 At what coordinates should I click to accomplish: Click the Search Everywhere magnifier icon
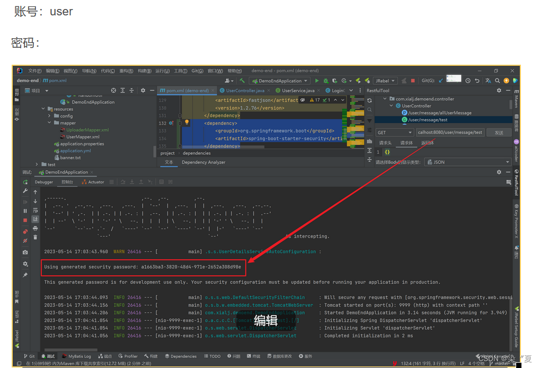click(497, 81)
